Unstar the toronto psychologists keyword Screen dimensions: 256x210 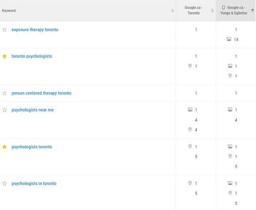point(4,56)
